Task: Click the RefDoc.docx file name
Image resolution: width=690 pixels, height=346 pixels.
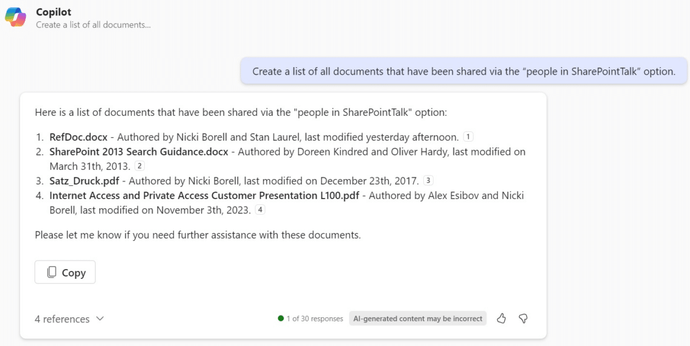Action: coord(78,137)
